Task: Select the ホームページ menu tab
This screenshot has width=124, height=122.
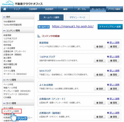Action: [x=98, y=9]
